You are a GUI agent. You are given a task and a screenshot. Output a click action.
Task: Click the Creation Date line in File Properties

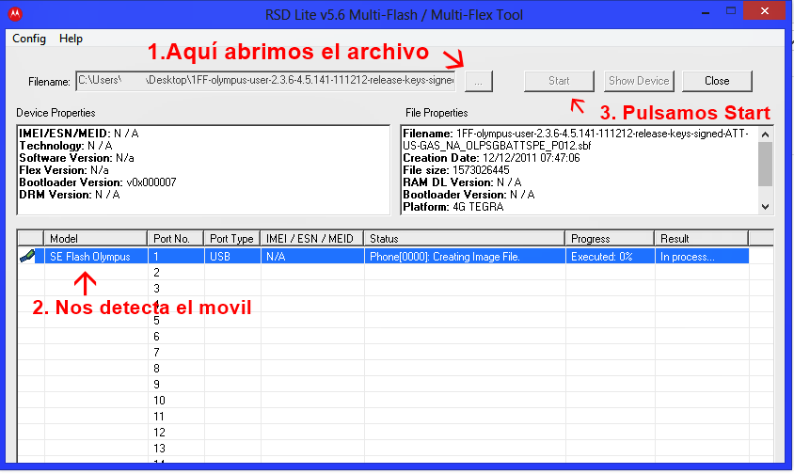point(491,158)
